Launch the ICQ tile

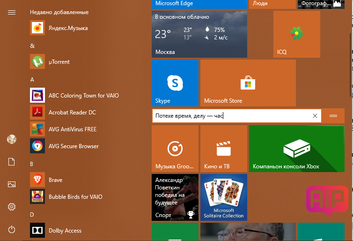pos(297,34)
